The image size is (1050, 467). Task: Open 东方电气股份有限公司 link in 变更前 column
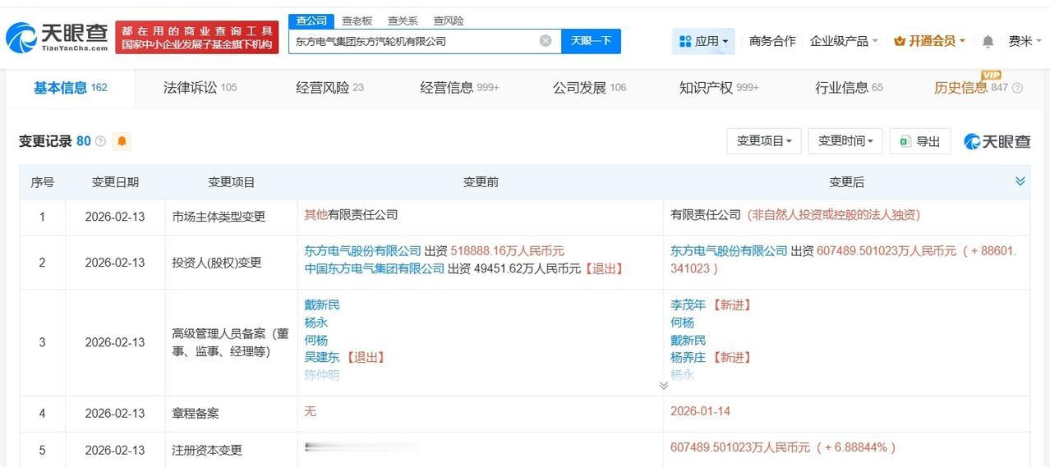click(362, 251)
